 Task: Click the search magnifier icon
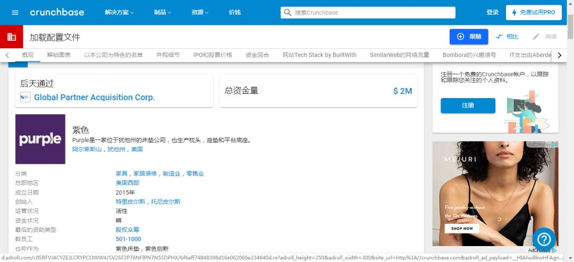point(288,12)
